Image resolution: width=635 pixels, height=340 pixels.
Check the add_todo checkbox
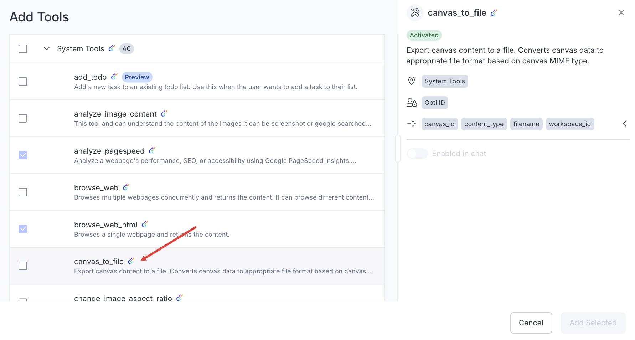tap(23, 82)
